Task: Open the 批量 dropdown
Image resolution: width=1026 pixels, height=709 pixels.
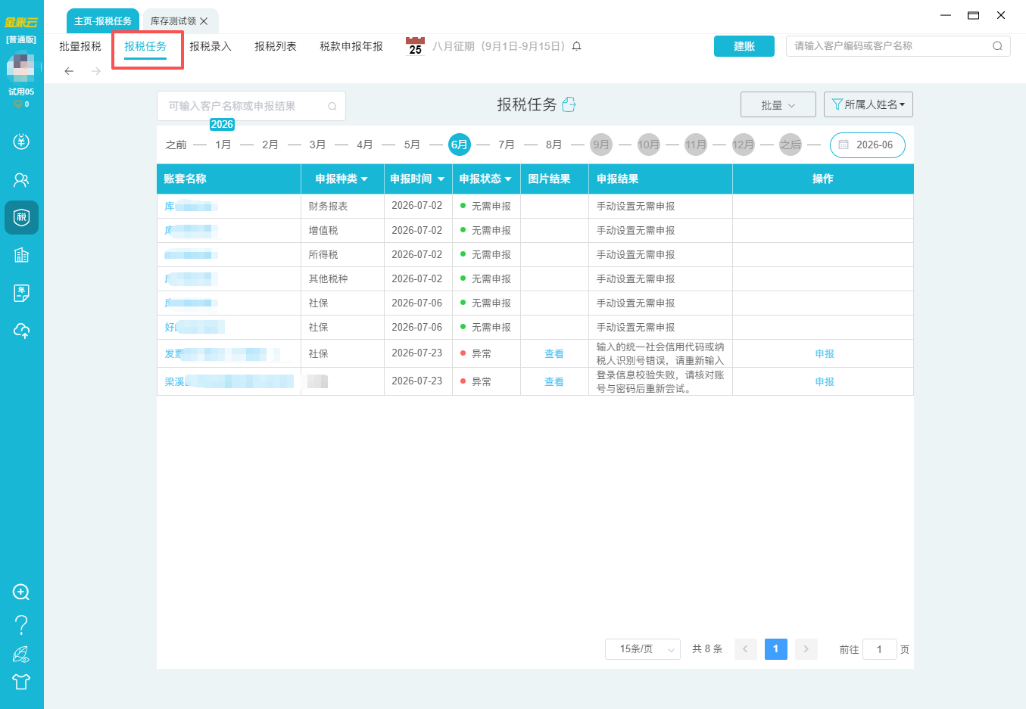Action: [x=778, y=105]
